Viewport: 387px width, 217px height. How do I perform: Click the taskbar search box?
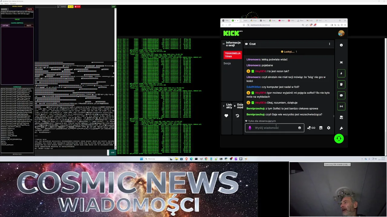[x=156, y=159]
